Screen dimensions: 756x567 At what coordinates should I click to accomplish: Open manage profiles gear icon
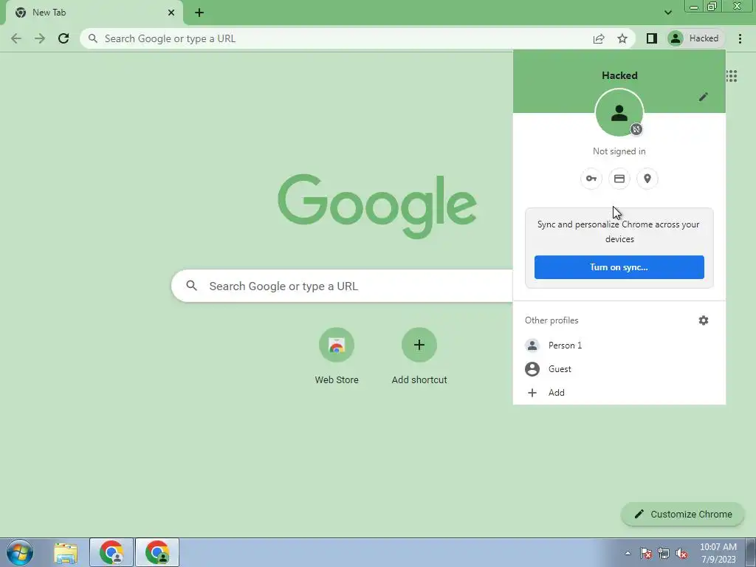point(704,320)
